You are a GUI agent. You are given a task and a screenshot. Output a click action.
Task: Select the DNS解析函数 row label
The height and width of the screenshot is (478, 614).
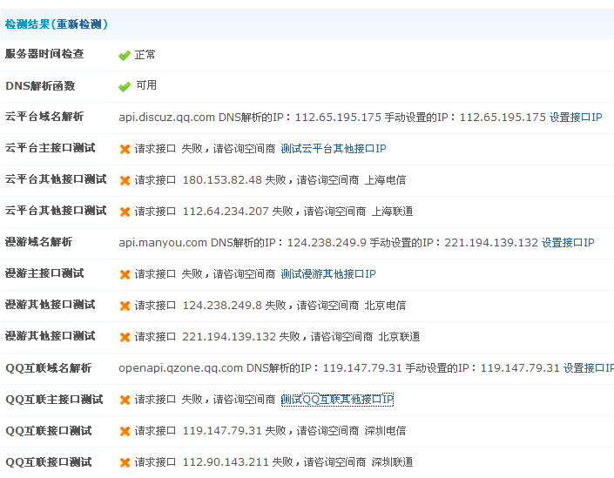tap(40, 85)
